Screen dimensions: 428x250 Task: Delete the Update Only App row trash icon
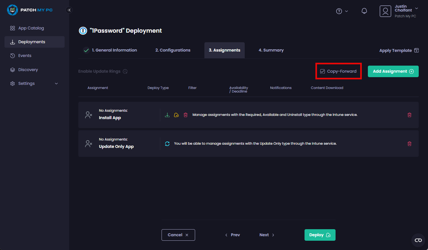tap(409, 143)
